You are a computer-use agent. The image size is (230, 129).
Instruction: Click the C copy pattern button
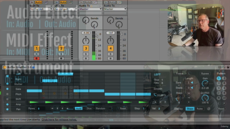click(x=218, y=104)
